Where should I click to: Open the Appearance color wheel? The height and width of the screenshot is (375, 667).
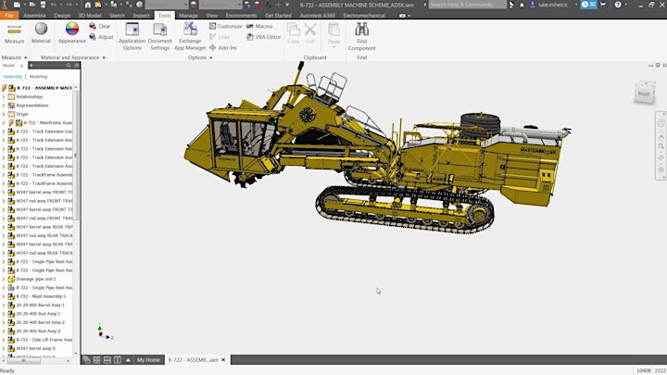click(72, 29)
